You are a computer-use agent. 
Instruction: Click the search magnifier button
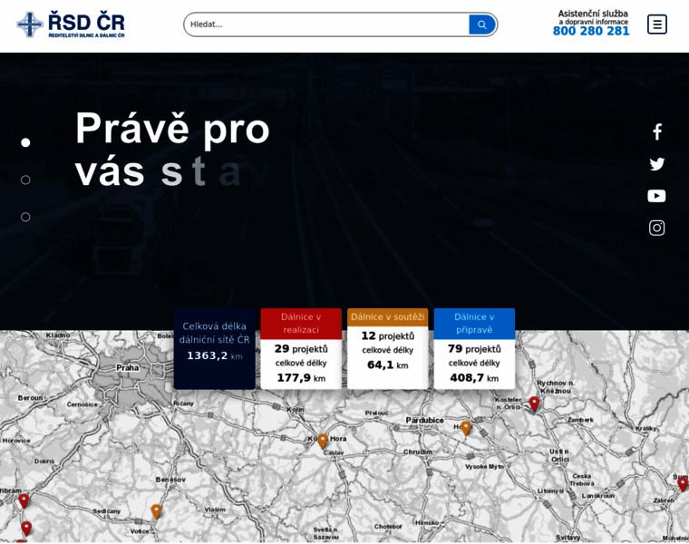coord(481,24)
